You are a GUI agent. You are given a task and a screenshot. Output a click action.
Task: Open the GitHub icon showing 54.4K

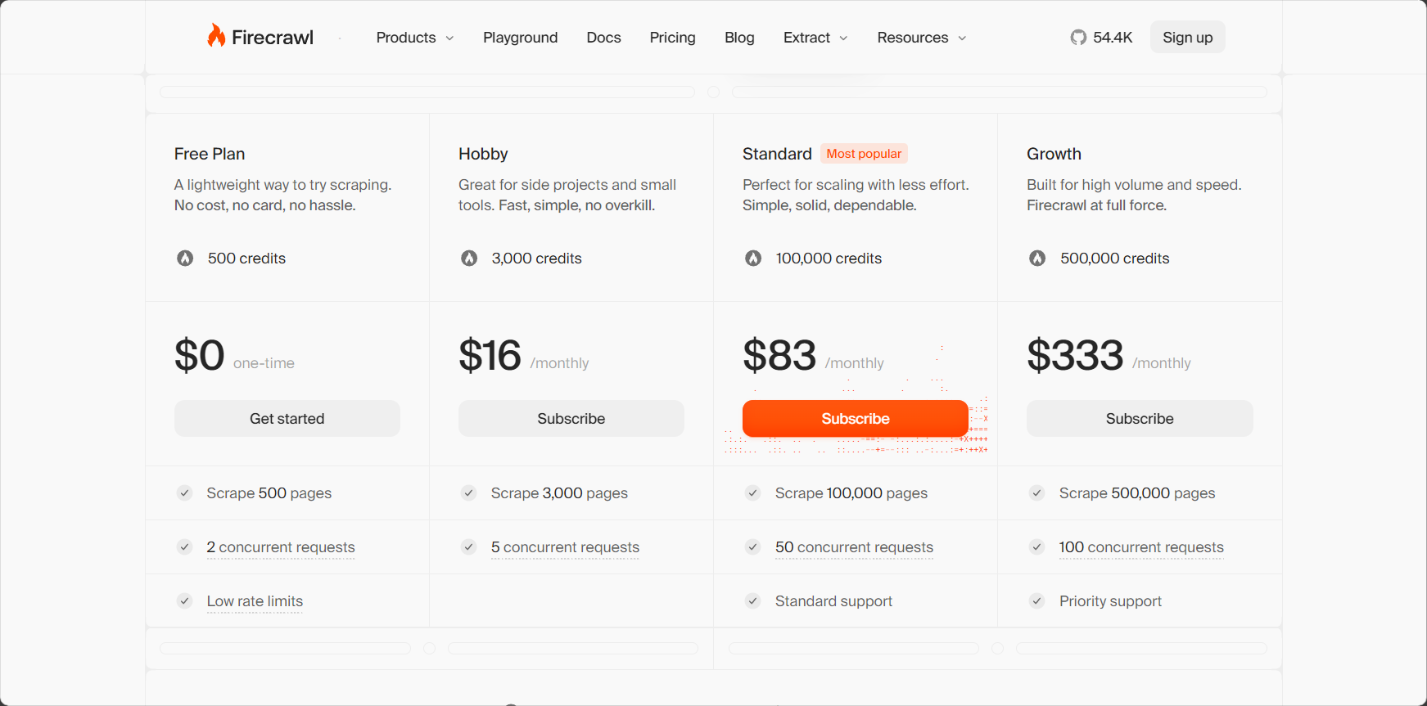(1078, 38)
